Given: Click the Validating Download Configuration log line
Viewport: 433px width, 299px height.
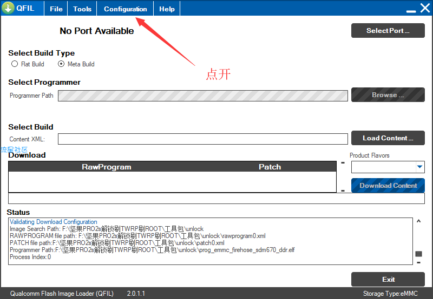Looking at the screenshot, I should click(x=53, y=222).
